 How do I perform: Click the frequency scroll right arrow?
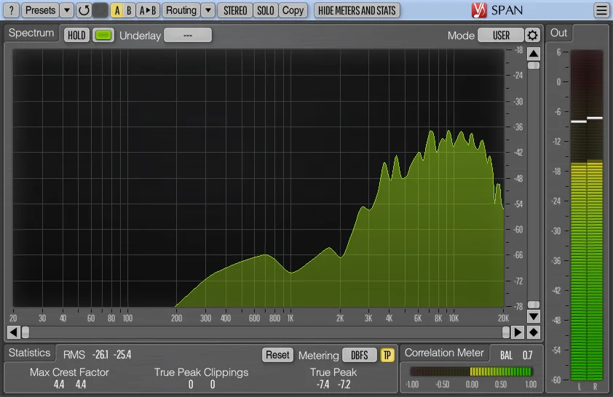(x=518, y=332)
